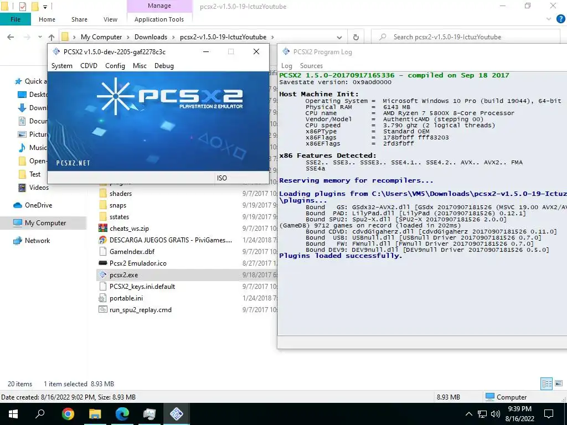The height and width of the screenshot is (425, 567).
Task: Select the cheats_ws.zip archive icon
Action: click(102, 229)
